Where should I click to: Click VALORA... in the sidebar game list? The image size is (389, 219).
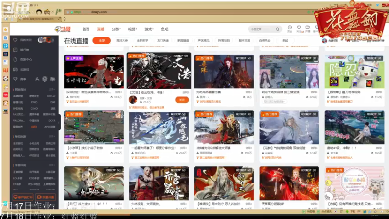[19, 121]
